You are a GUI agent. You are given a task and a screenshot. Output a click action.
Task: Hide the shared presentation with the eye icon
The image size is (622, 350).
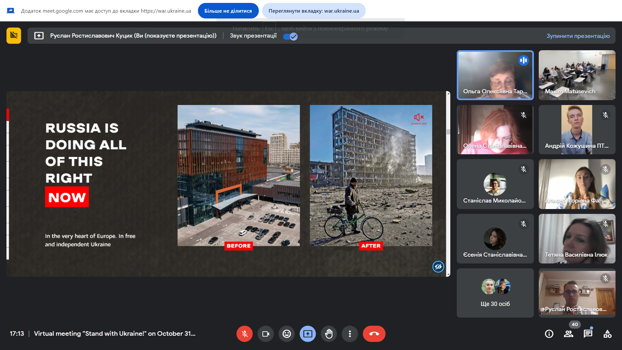438,267
